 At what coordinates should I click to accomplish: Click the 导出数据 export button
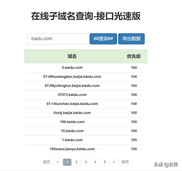(x=131, y=39)
